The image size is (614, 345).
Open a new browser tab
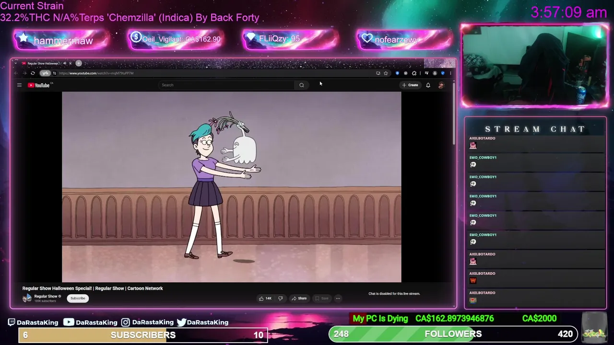(x=79, y=63)
